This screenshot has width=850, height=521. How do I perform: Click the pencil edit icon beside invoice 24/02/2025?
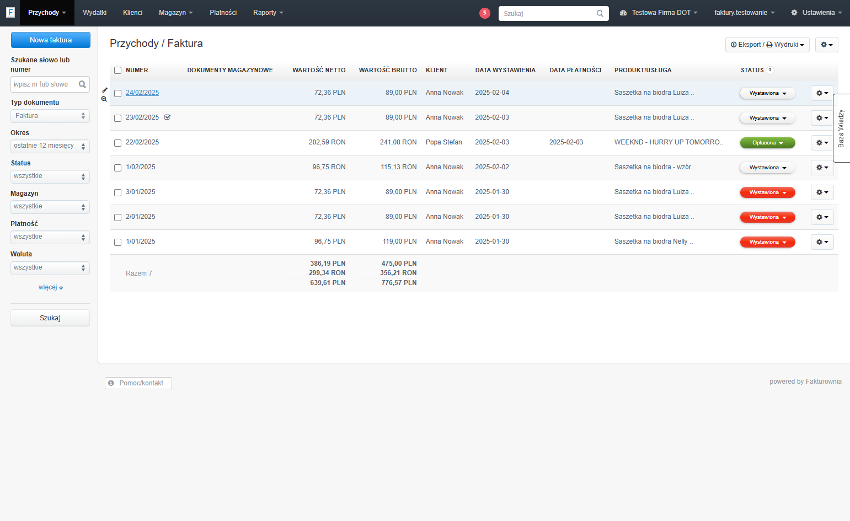click(x=105, y=90)
